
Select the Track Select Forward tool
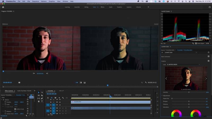42,92
